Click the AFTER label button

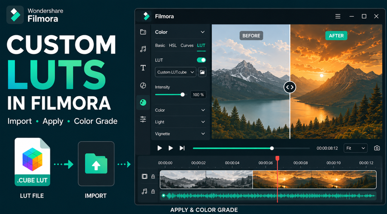[336, 36]
